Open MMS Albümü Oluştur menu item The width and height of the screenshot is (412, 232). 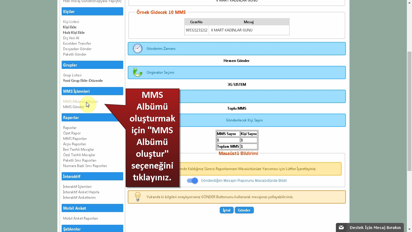(x=80, y=101)
